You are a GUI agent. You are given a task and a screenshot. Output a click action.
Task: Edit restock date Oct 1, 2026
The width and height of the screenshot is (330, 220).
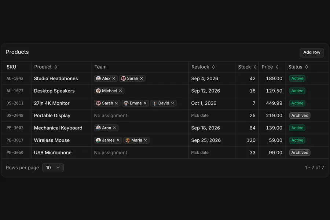(203, 103)
